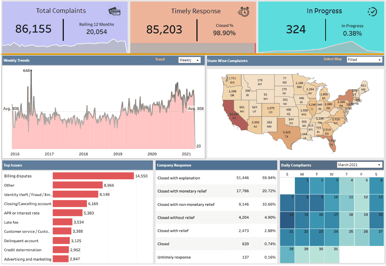This screenshot has height=266, width=386.
Task: Click the stopwatch icon in Timely Response
Action: (x=243, y=12)
